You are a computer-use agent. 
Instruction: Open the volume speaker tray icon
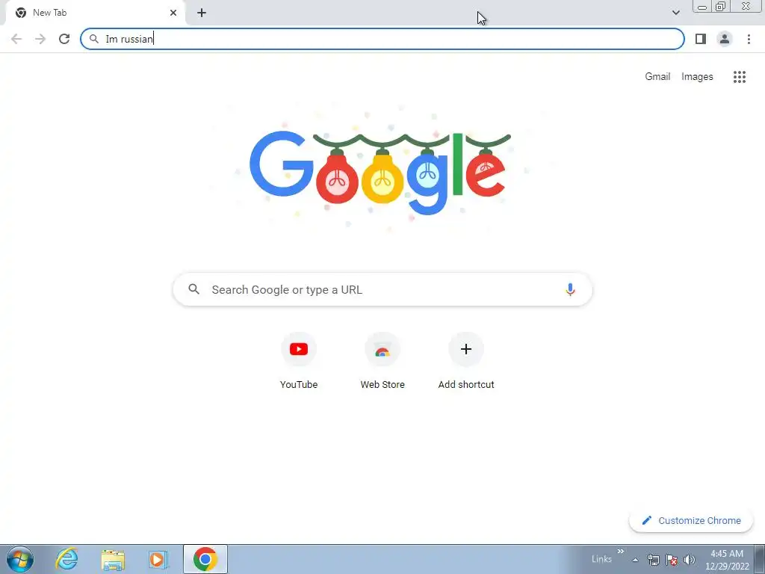click(690, 560)
